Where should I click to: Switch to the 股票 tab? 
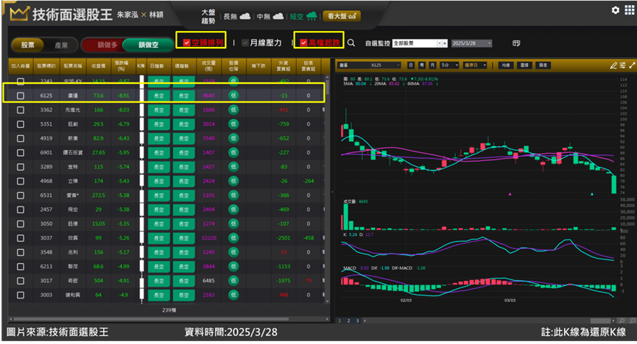point(28,45)
